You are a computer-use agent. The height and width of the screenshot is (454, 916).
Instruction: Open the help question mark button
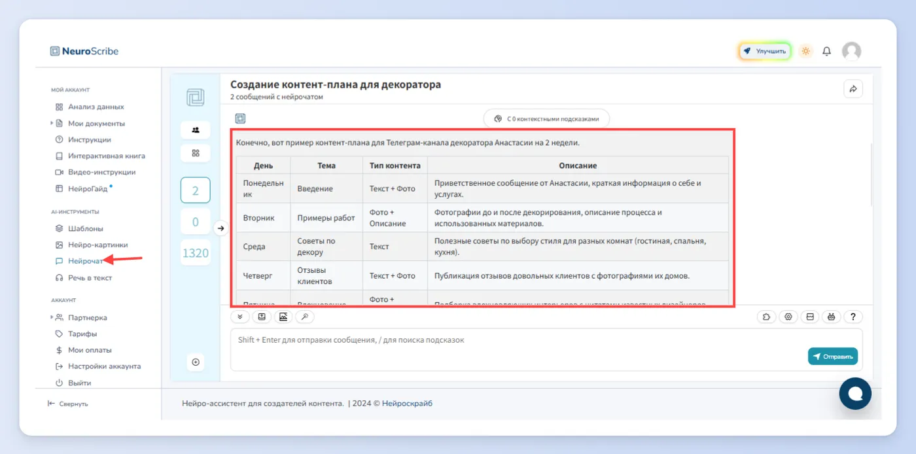[x=853, y=317]
